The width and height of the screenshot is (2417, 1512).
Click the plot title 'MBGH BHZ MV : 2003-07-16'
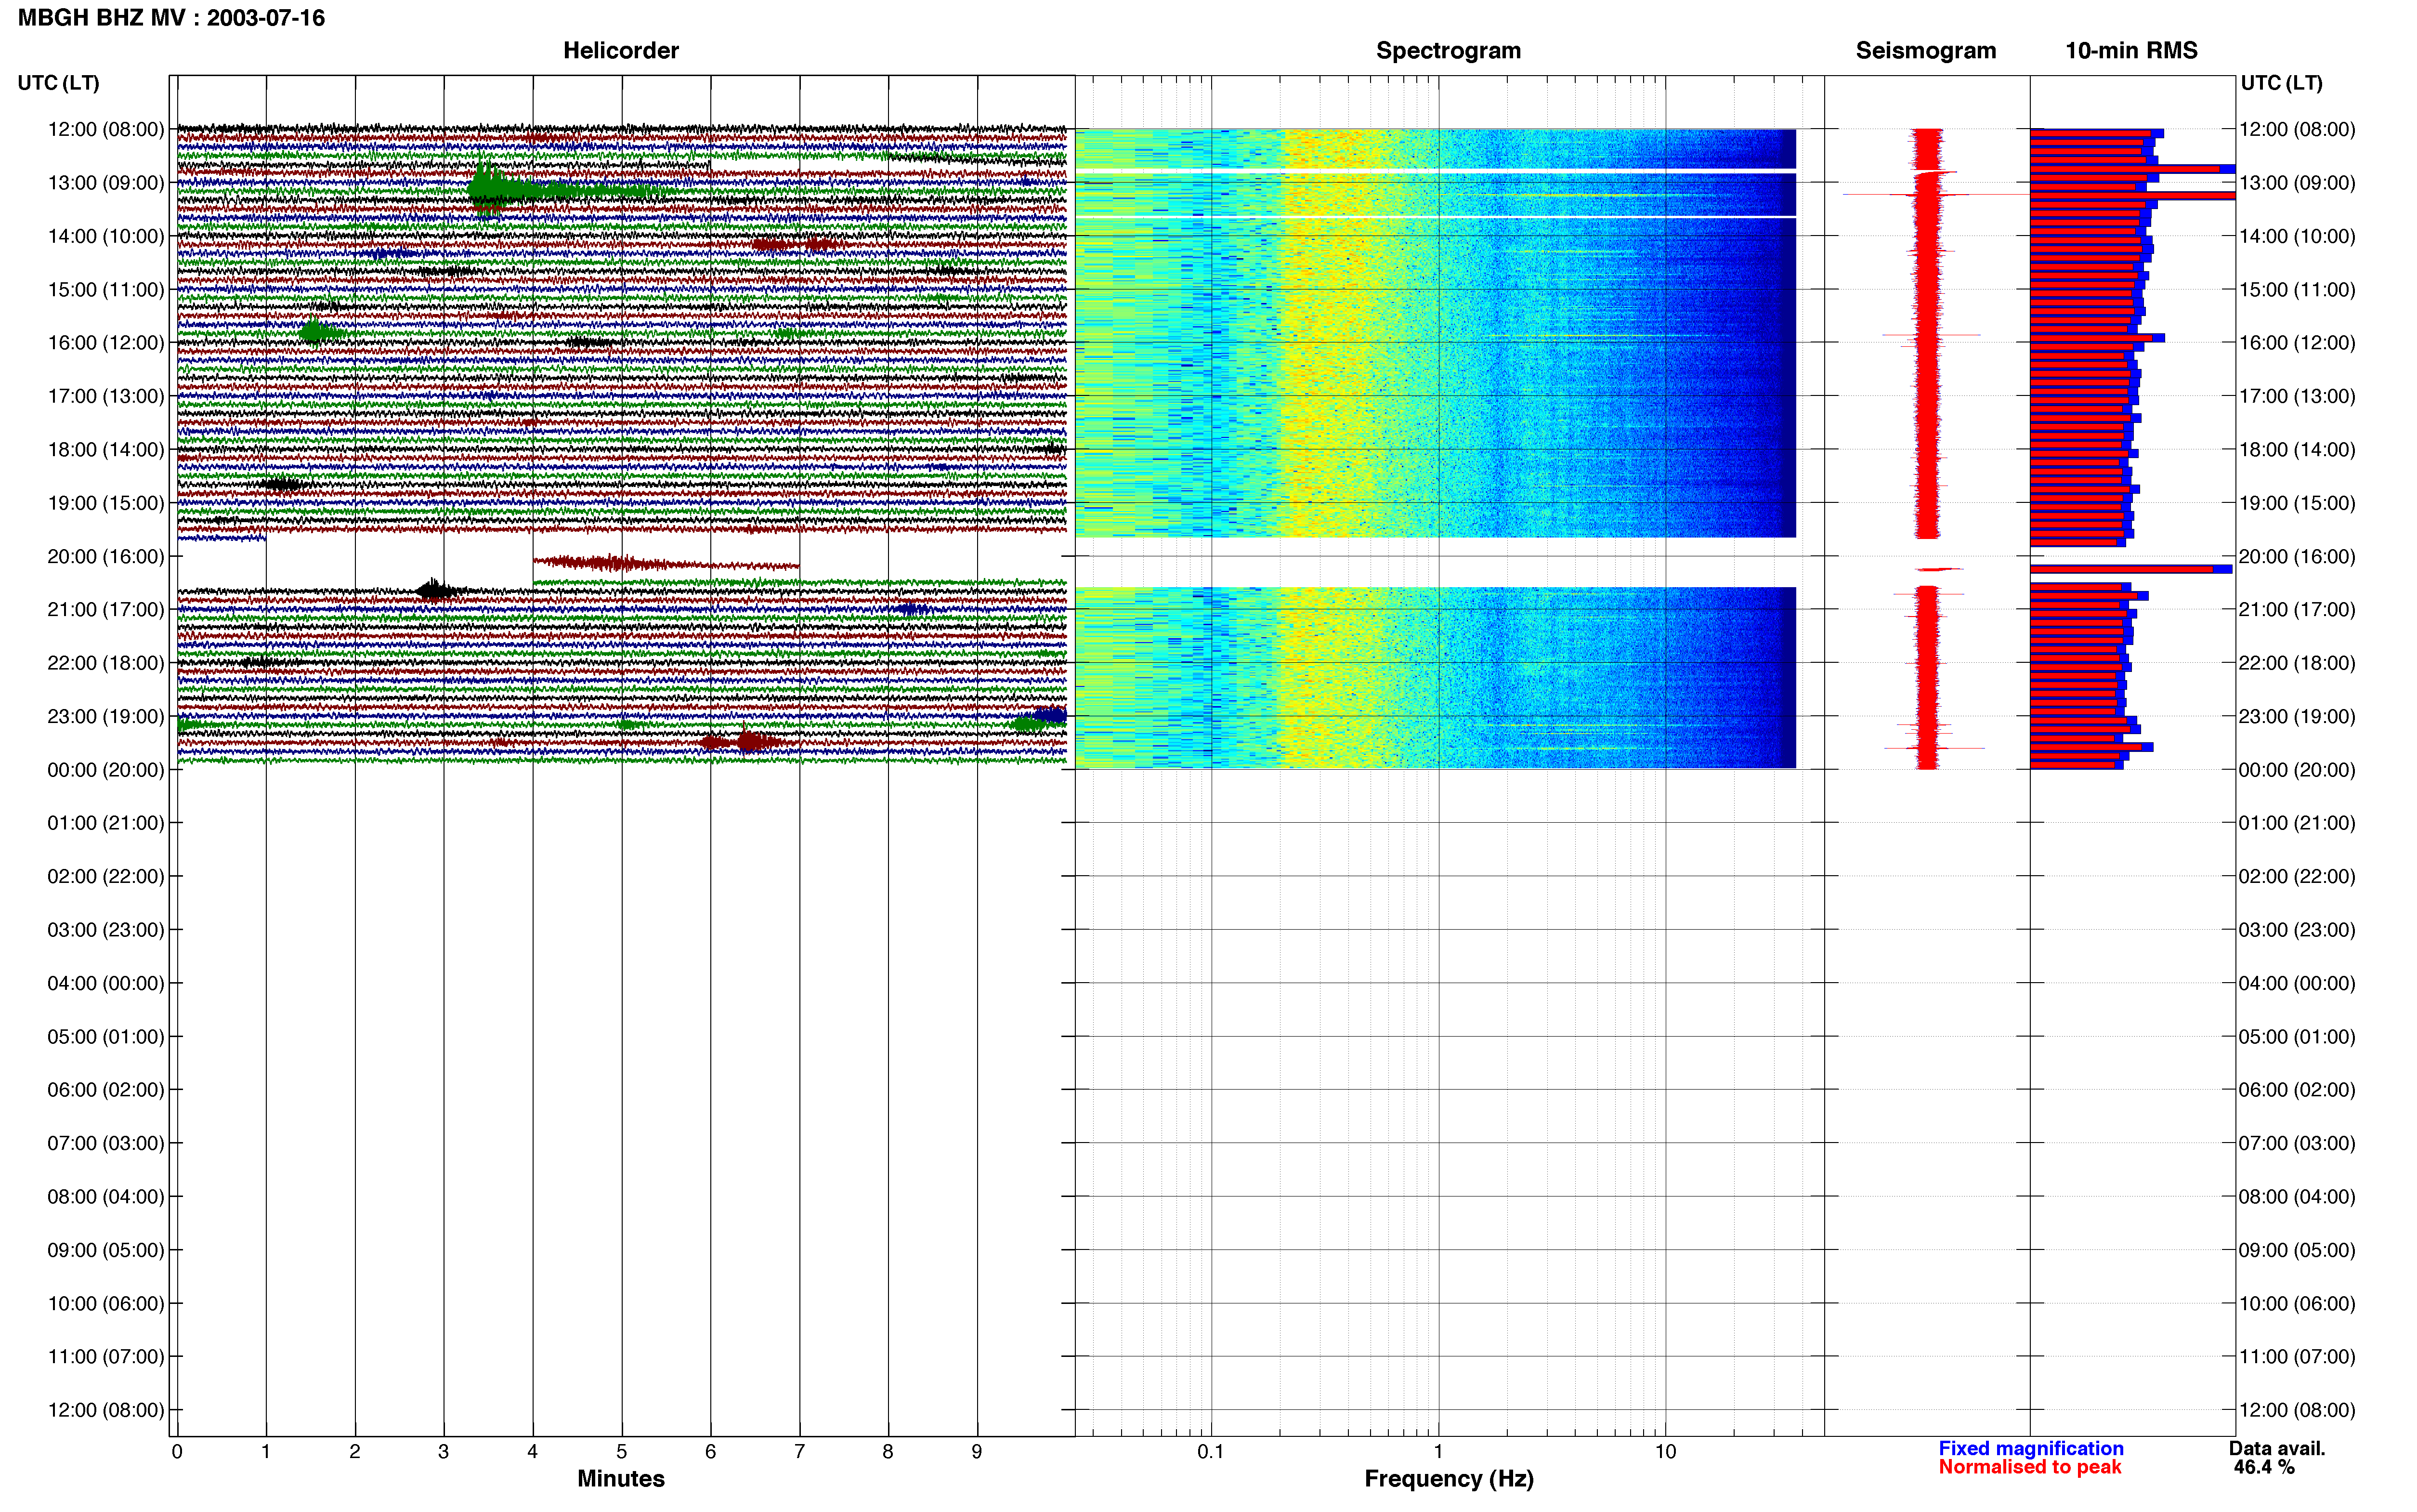coord(171,18)
